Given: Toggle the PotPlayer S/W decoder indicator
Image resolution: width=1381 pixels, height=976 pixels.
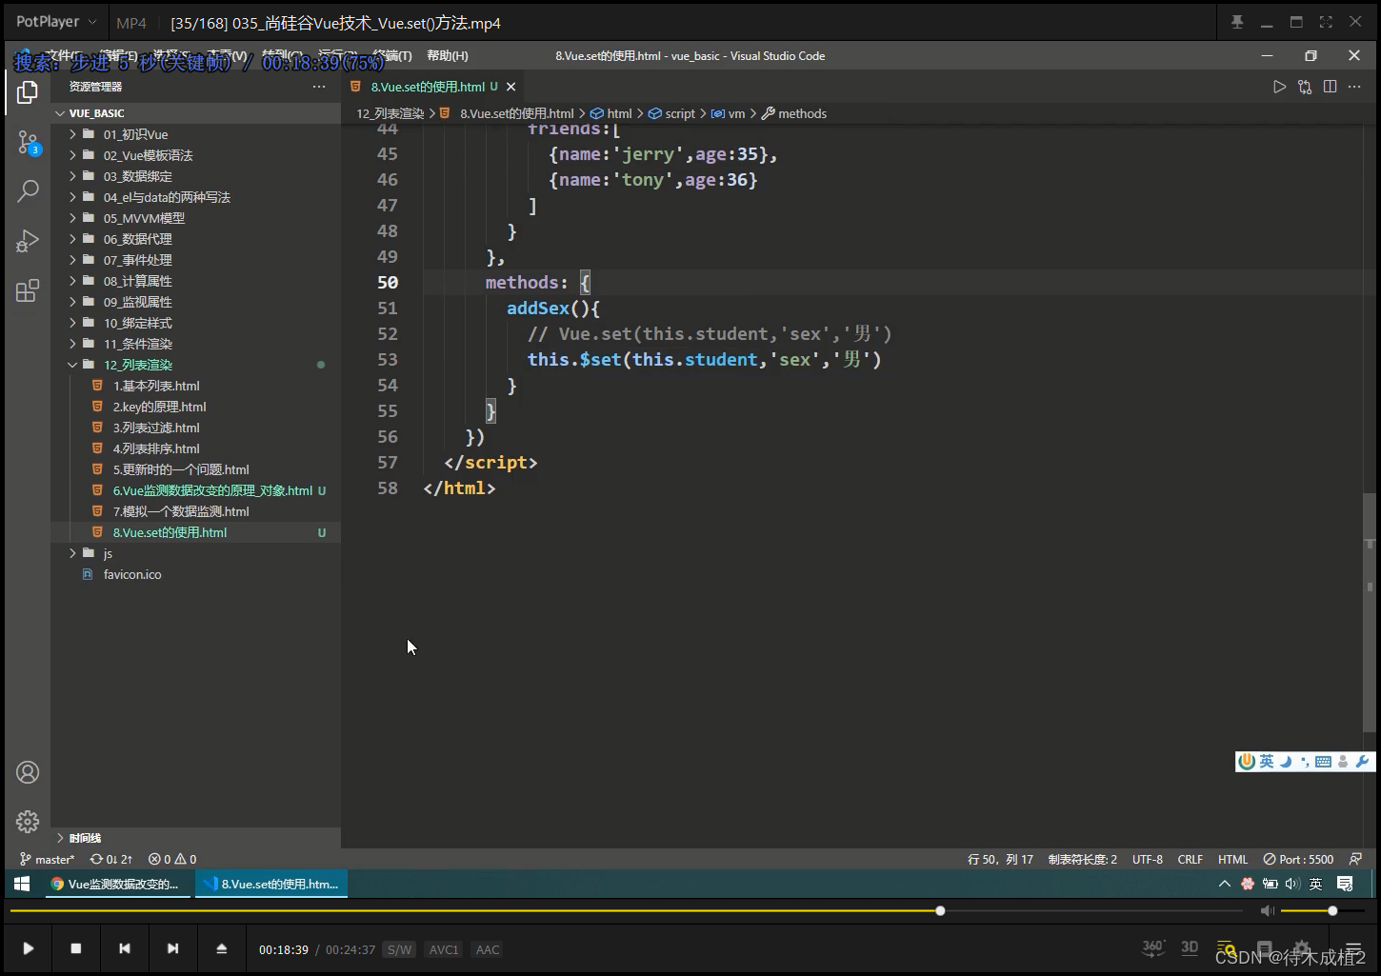Looking at the screenshot, I should click(400, 949).
